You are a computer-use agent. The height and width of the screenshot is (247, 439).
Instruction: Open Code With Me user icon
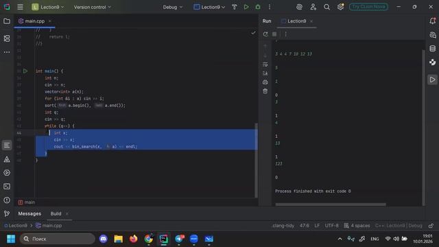313,7
